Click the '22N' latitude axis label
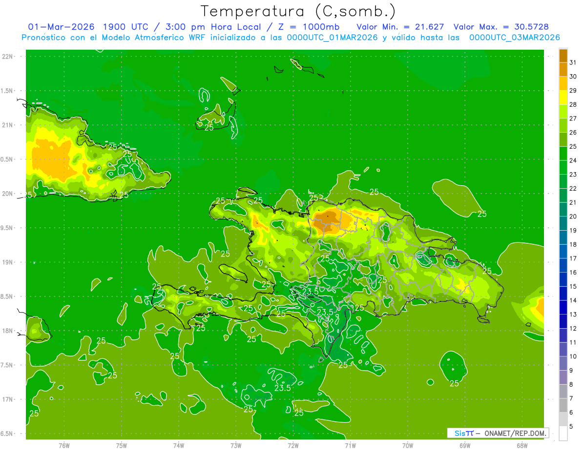 [x=8, y=57]
